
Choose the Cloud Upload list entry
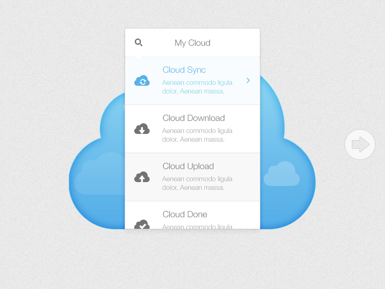(192, 177)
